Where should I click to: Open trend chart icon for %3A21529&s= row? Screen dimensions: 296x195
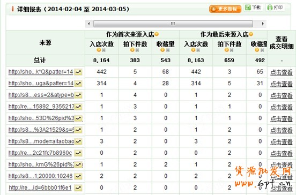pyautogui.click(x=78, y=130)
